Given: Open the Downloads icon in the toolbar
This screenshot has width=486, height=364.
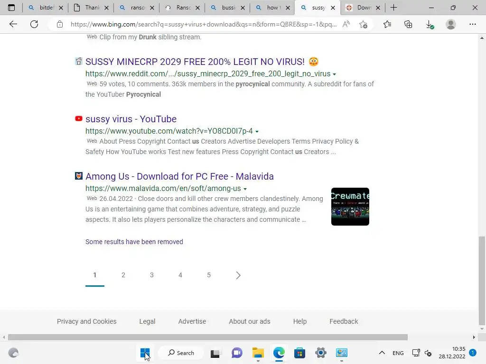Looking at the screenshot, I should pyautogui.click(x=430, y=25).
